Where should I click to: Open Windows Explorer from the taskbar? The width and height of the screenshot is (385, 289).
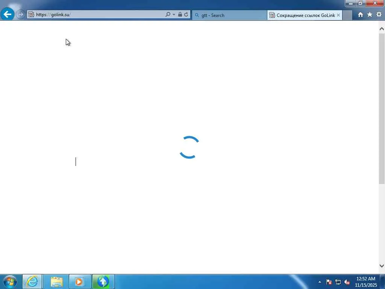point(57,281)
